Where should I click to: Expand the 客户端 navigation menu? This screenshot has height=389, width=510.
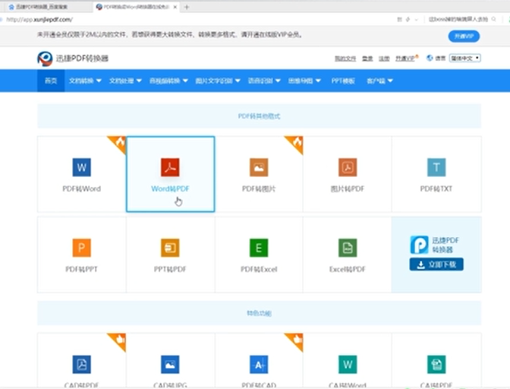point(379,81)
